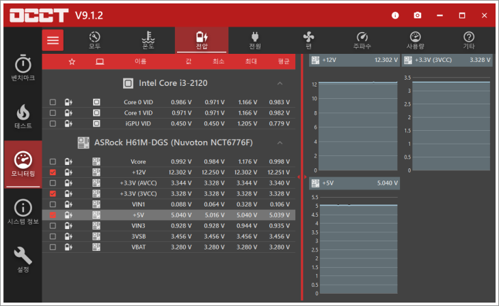Click the star favorites column header icon
This screenshot has height=306, width=499.
[x=72, y=61]
